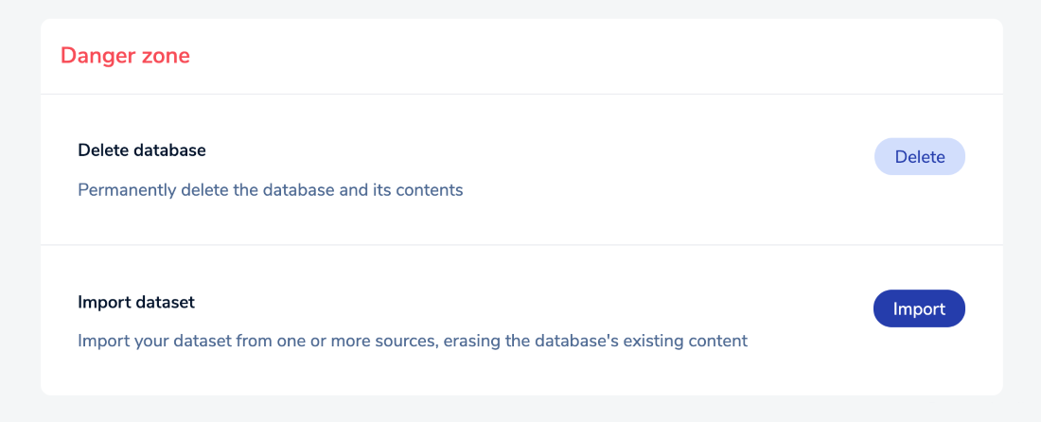Select the Delete database title
This screenshot has height=422, width=1041.
[x=142, y=149]
